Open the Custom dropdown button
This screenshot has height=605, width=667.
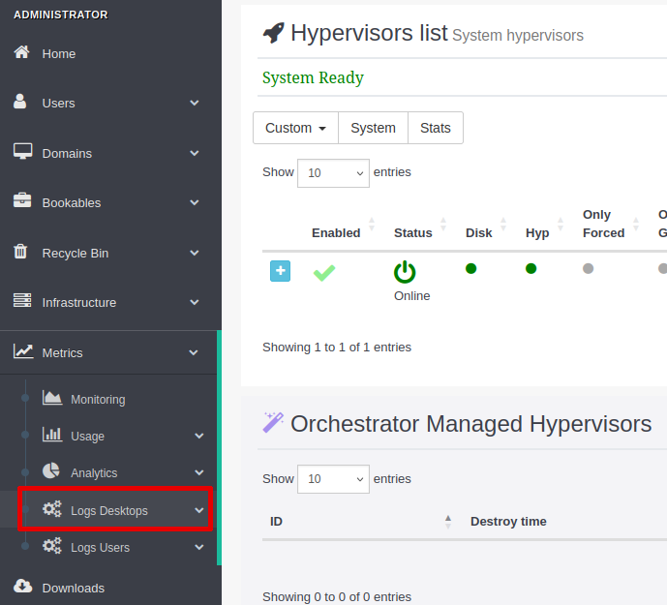[x=295, y=128]
